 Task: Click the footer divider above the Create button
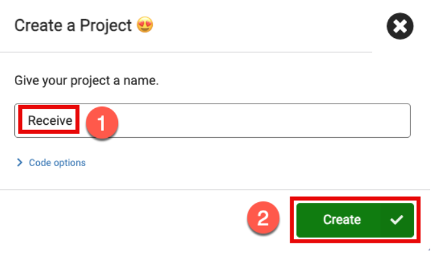tap(215, 189)
